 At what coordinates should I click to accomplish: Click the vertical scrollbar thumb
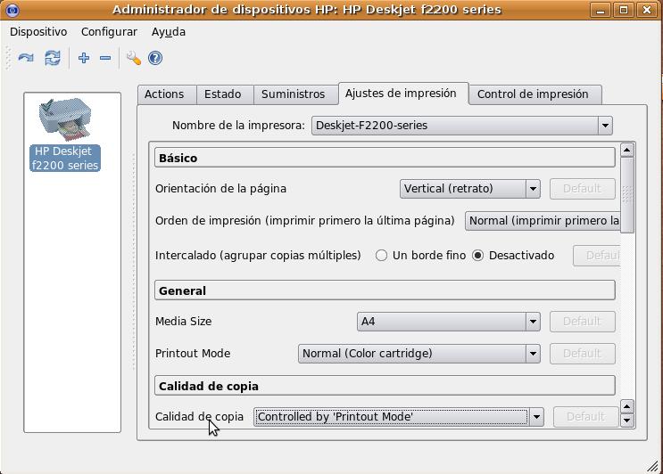[x=627, y=195]
